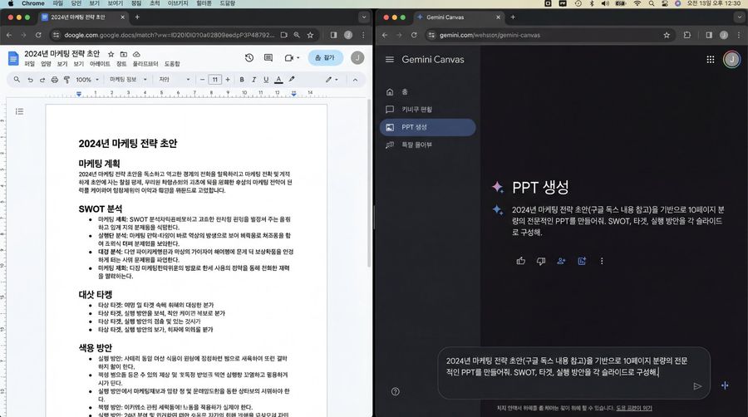Open the Gemini hamburger main menu
The height and width of the screenshot is (417, 748).
389,60
